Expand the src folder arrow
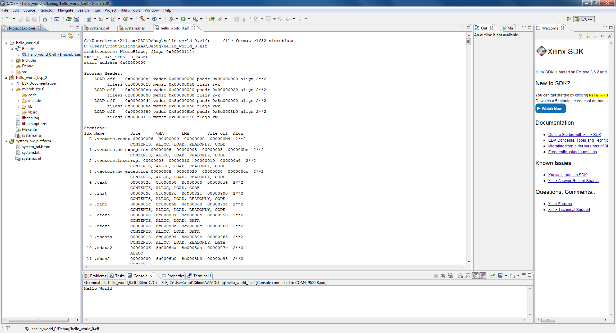The height and width of the screenshot is (333, 616). (x=12, y=72)
